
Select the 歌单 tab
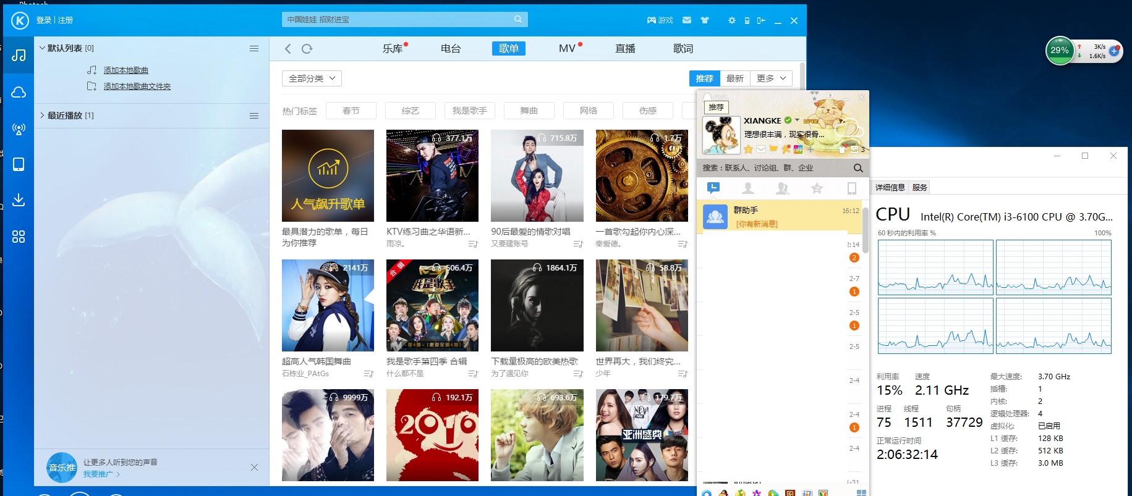pos(509,49)
